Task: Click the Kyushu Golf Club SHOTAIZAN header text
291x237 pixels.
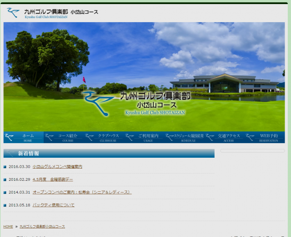Action: click(x=46, y=17)
